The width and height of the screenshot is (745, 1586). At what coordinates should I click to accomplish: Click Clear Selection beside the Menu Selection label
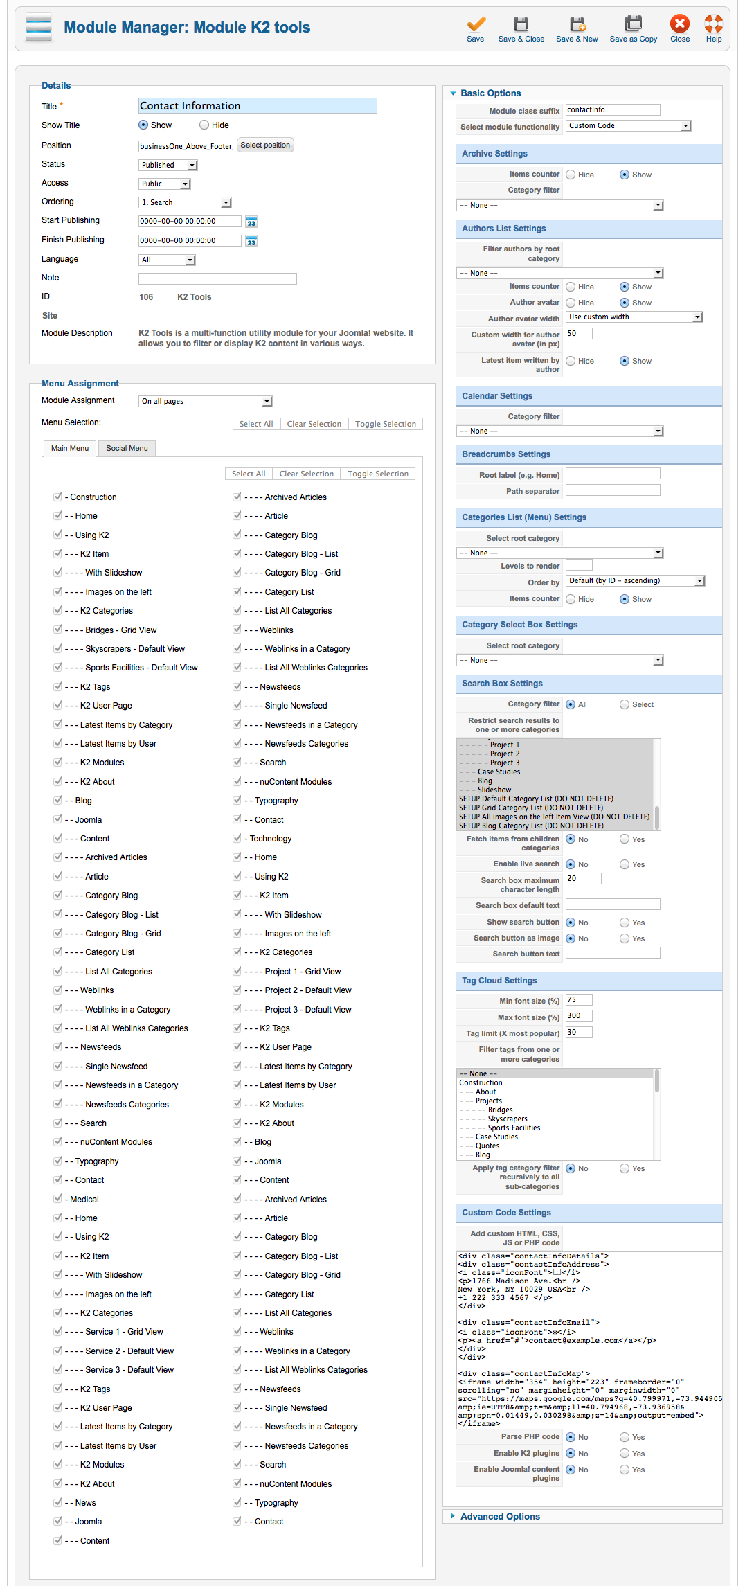[314, 424]
